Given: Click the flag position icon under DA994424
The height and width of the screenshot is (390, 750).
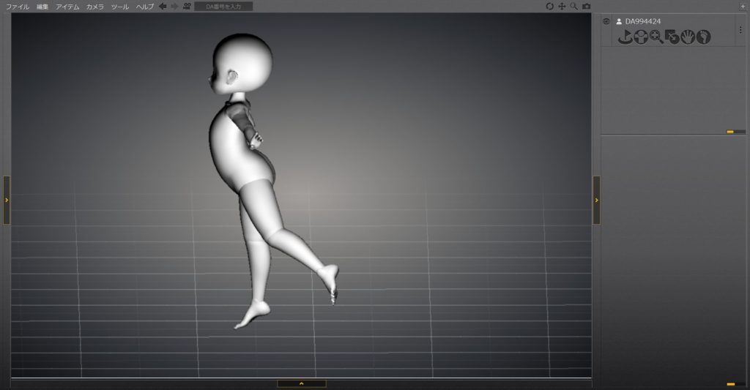Looking at the screenshot, I should point(625,37).
